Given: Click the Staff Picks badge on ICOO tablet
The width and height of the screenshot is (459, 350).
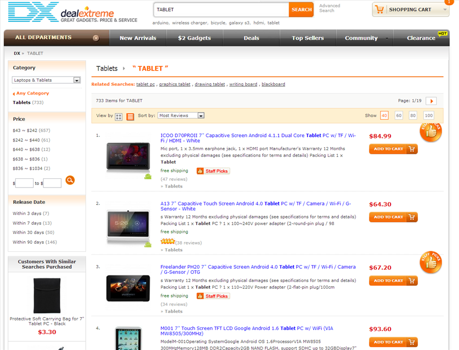Looking at the screenshot, I should click(213, 171).
